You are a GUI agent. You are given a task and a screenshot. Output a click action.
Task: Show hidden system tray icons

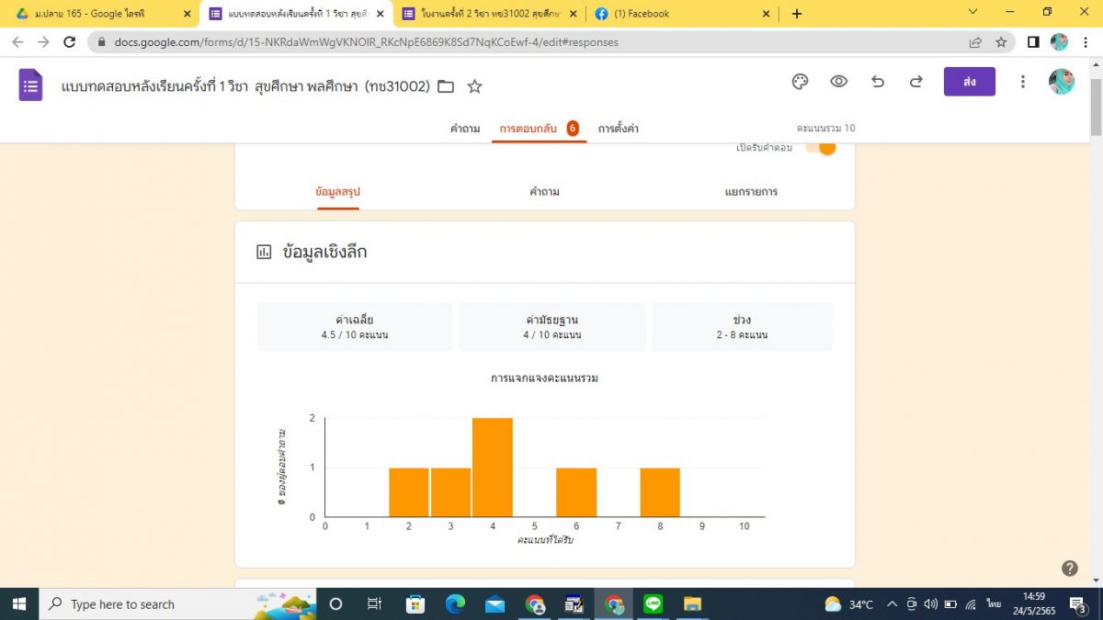[891, 604]
